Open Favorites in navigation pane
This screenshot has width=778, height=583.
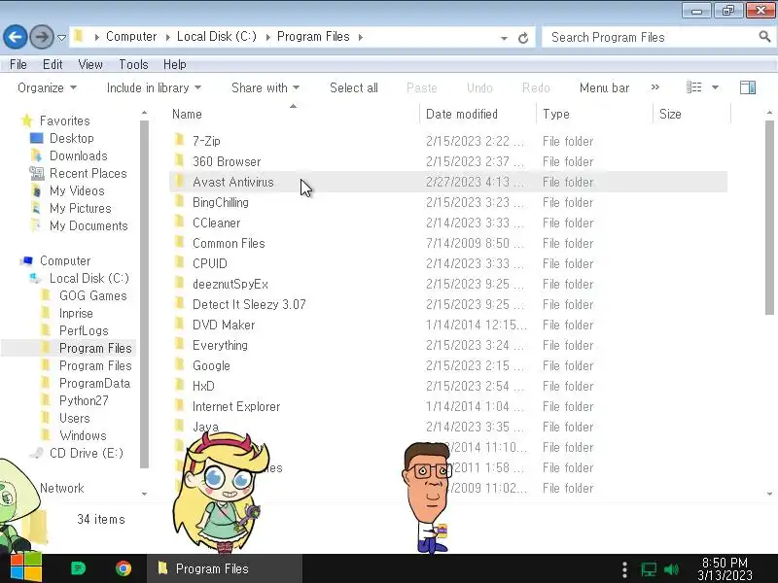click(x=64, y=120)
